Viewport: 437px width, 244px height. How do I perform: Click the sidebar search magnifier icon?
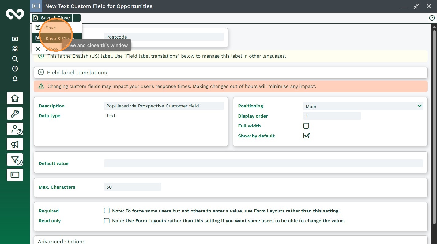point(15,59)
